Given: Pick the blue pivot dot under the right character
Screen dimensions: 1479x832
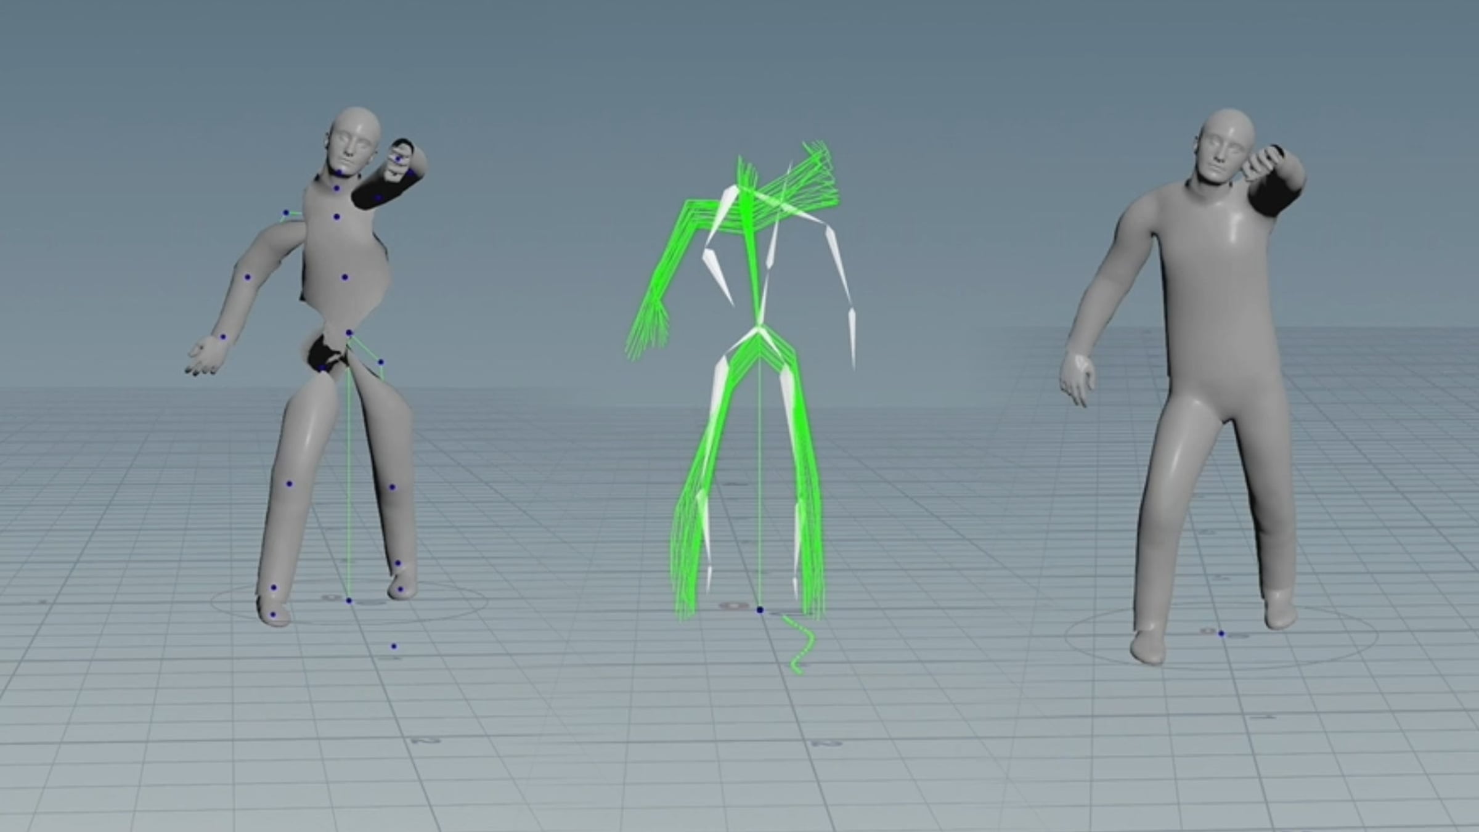Looking at the screenshot, I should pyautogui.click(x=1221, y=634).
